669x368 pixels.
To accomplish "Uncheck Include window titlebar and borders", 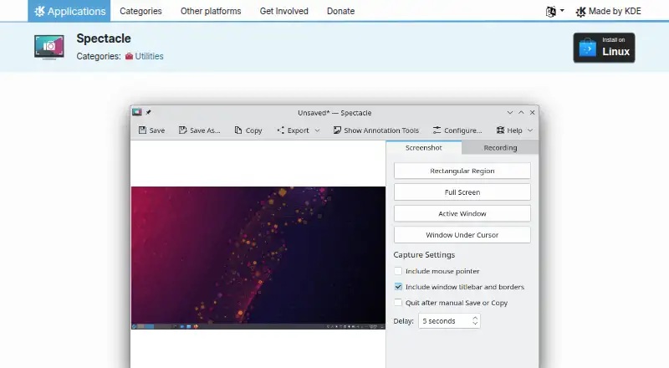I will point(398,287).
